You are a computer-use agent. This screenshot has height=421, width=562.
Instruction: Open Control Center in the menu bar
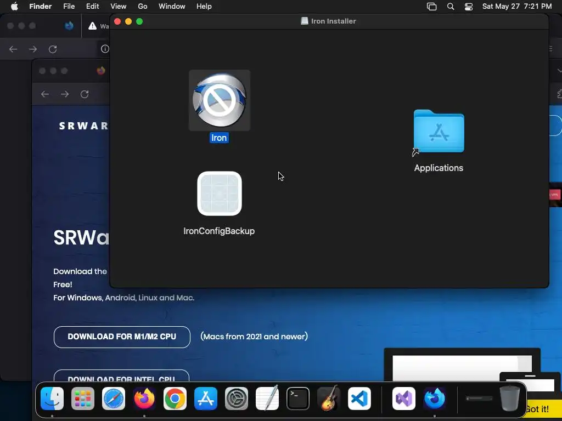coord(469,7)
